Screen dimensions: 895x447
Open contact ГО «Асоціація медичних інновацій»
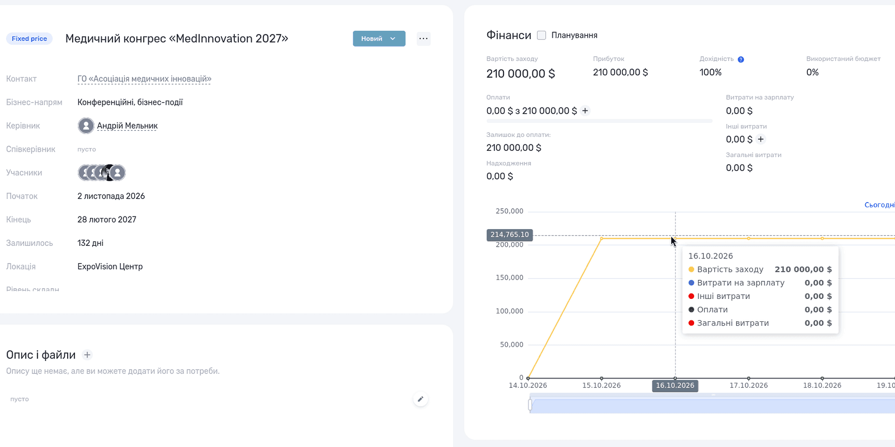point(145,79)
